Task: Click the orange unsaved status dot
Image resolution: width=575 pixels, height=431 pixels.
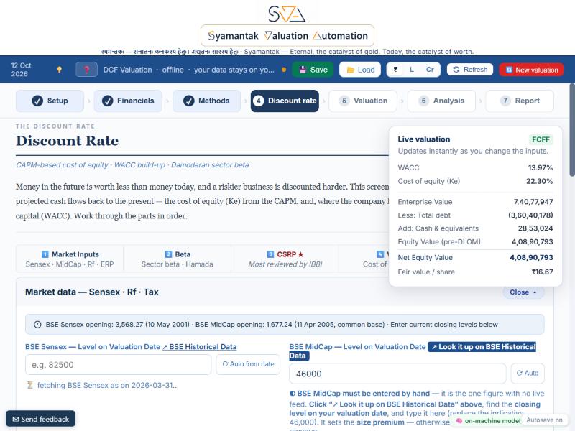Action: tap(283, 70)
